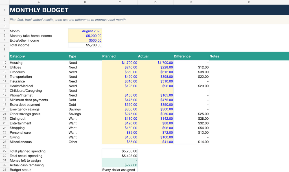The height and width of the screenshot is (172, 289).
Task: Select Total planned spending $5,700.00 value
Action: pyautogui.click(x=120, y=151)
